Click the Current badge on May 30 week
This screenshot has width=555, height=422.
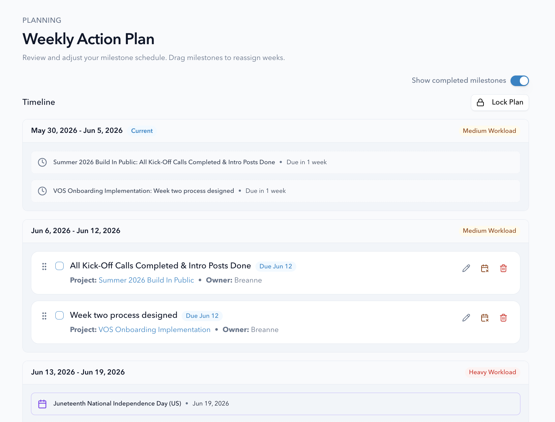[x=142, y=131]
